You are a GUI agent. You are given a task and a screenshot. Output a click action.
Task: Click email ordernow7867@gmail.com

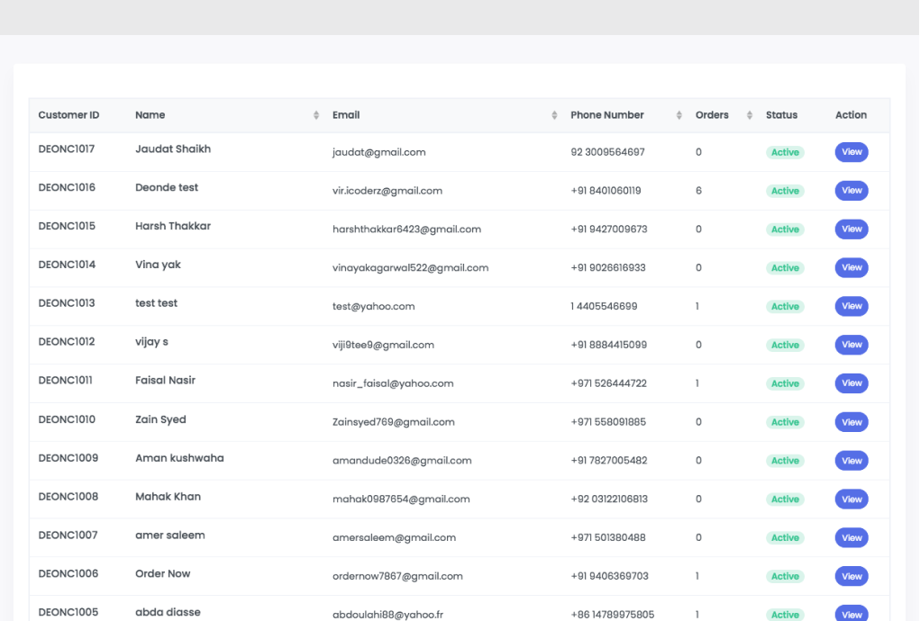click(x=397, y=577)
